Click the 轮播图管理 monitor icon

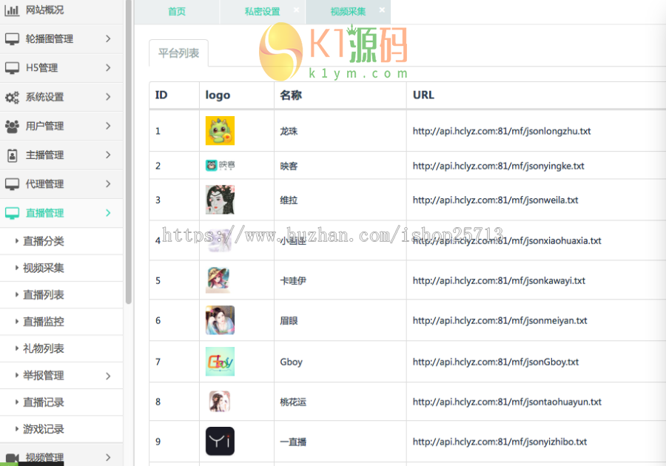[12, 39]
